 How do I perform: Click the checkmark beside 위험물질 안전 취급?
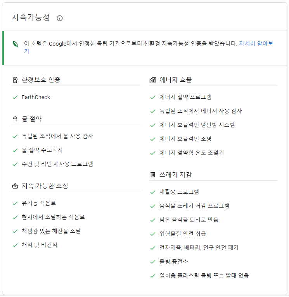153,234
